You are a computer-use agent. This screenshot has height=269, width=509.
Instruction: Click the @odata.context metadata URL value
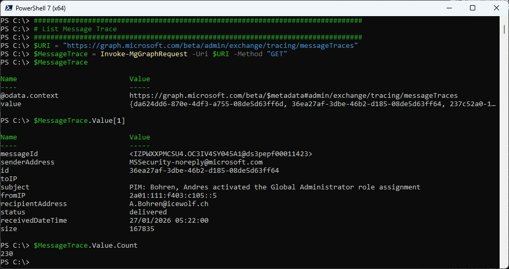click(293, 96)
